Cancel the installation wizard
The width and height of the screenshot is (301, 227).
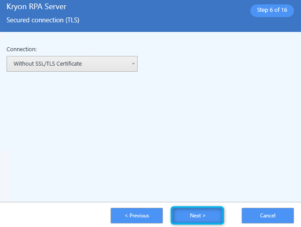[268, 216]
